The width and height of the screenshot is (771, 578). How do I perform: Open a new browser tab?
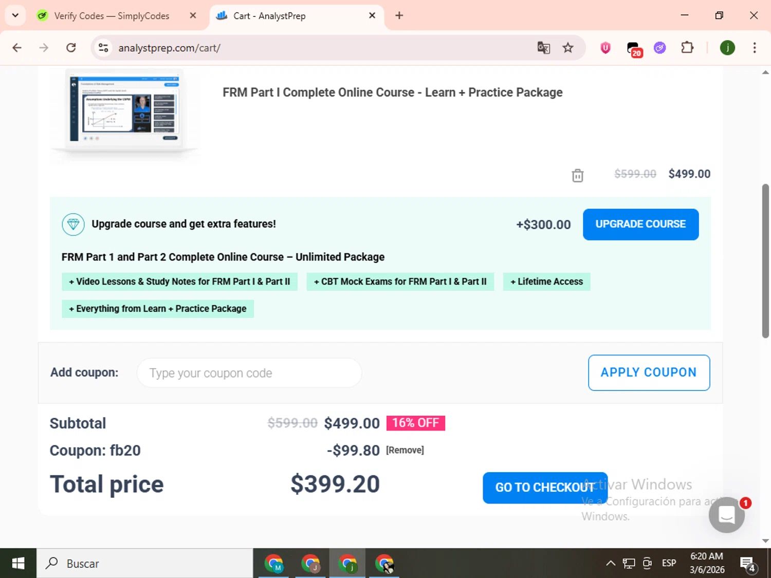(x=399, y=15)
